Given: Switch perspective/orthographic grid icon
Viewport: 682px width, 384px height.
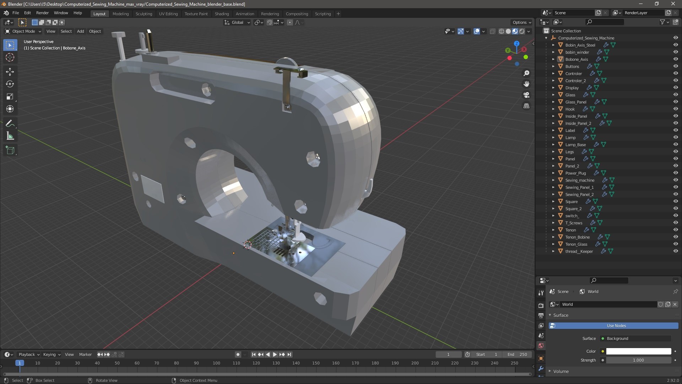Looking at the screenshot, I should pos(526,106).
